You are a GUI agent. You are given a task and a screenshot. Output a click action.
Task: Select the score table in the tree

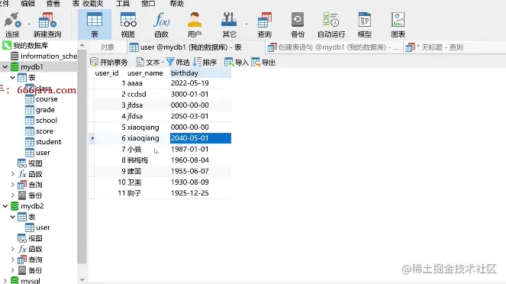40,131
